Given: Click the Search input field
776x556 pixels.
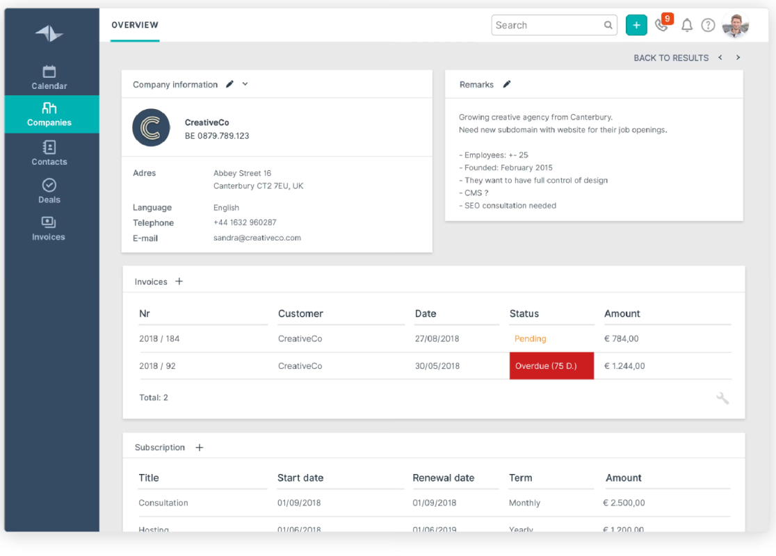Looking at the screenshot, I should coord(553,25).
